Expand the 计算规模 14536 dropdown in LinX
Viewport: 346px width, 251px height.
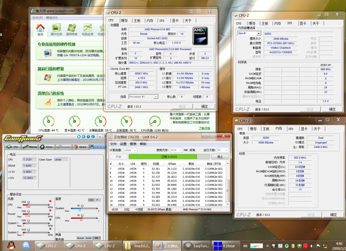click(135, 150)
